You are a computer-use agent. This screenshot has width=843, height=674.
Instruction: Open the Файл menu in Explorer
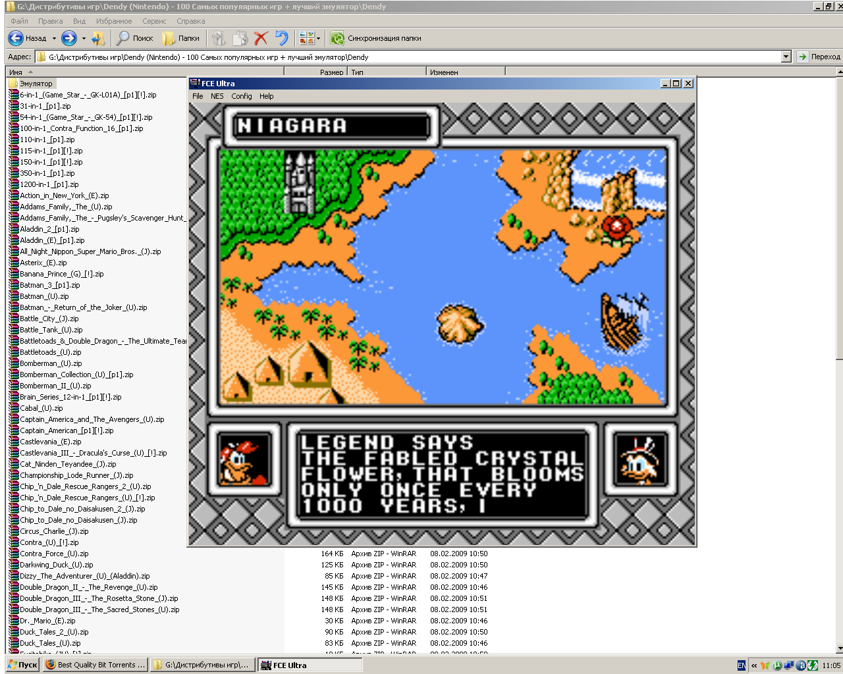[19, 21]
